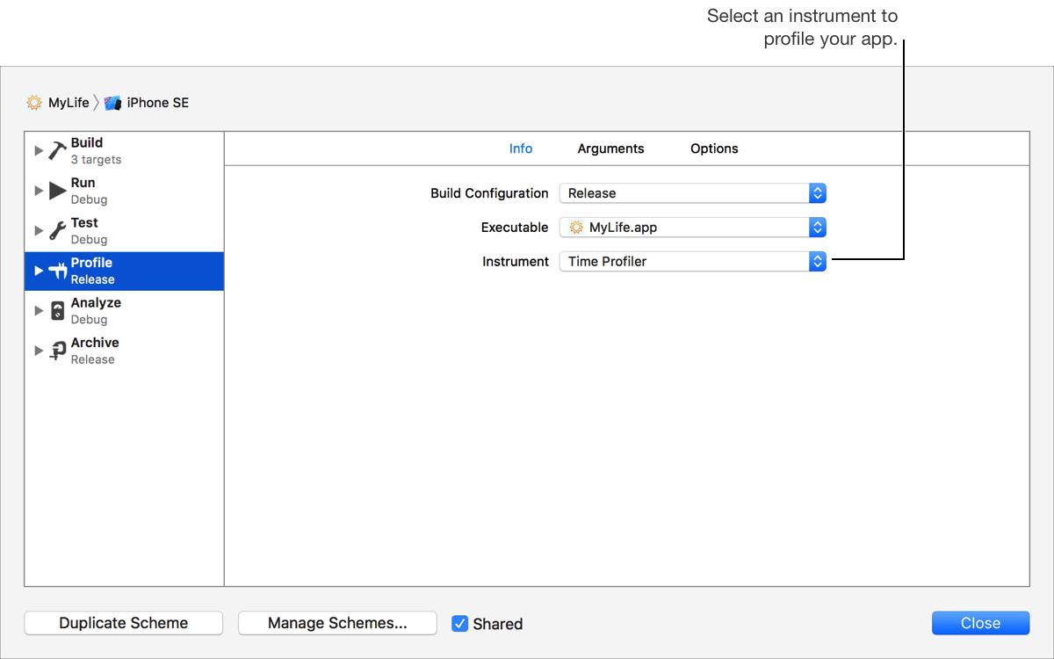
Task: Switch to the Arguments tab
Action: tap(610, 148)
